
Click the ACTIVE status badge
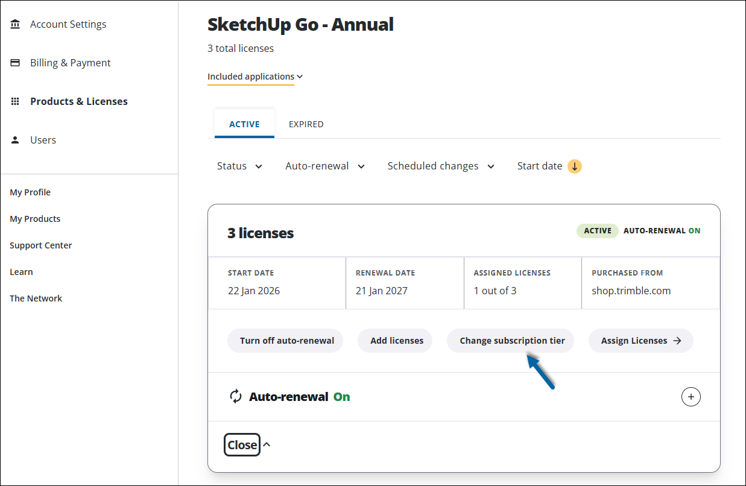click(598, 230)
